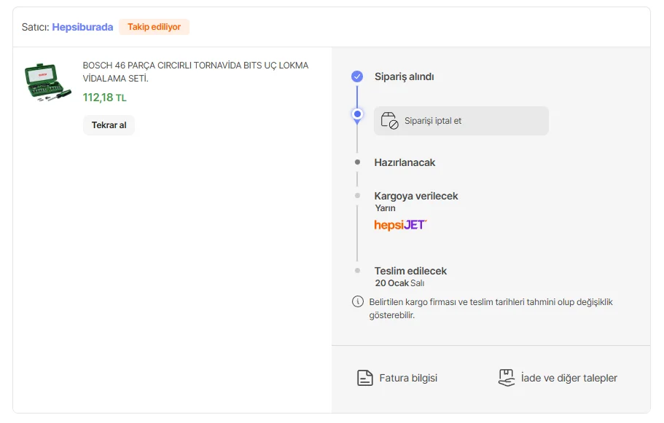Click the invoice document icon
Viewport: 664px width, 423px height.
[364, 378]
